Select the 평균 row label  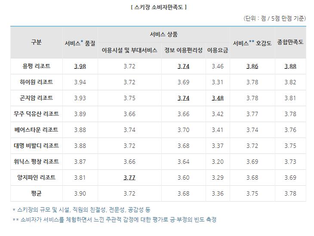pos(36,193)
